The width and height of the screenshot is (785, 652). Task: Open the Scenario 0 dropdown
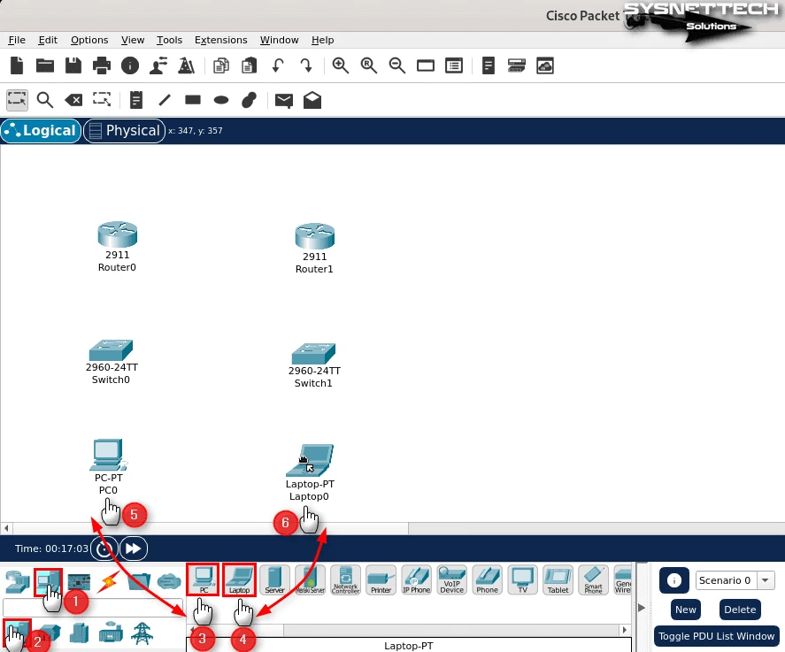[x=735, y=580]
